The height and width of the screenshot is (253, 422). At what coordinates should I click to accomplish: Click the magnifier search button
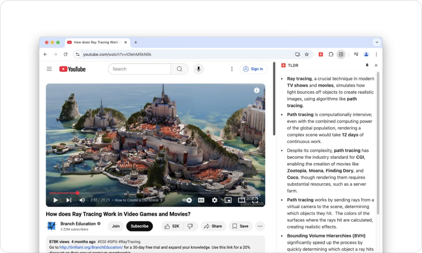[180, 69]
